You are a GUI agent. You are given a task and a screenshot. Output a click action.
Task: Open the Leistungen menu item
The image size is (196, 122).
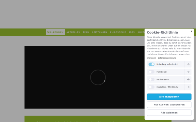[x=100, y=32]
